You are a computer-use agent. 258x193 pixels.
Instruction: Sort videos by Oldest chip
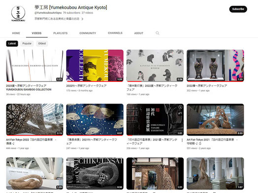[x=42, y=44]
